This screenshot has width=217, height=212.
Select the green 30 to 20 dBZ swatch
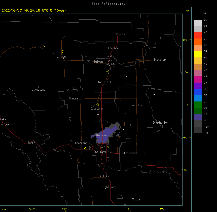pos(198,105)
